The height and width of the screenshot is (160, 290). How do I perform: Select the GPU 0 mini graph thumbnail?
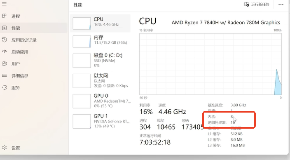[82, 101]
